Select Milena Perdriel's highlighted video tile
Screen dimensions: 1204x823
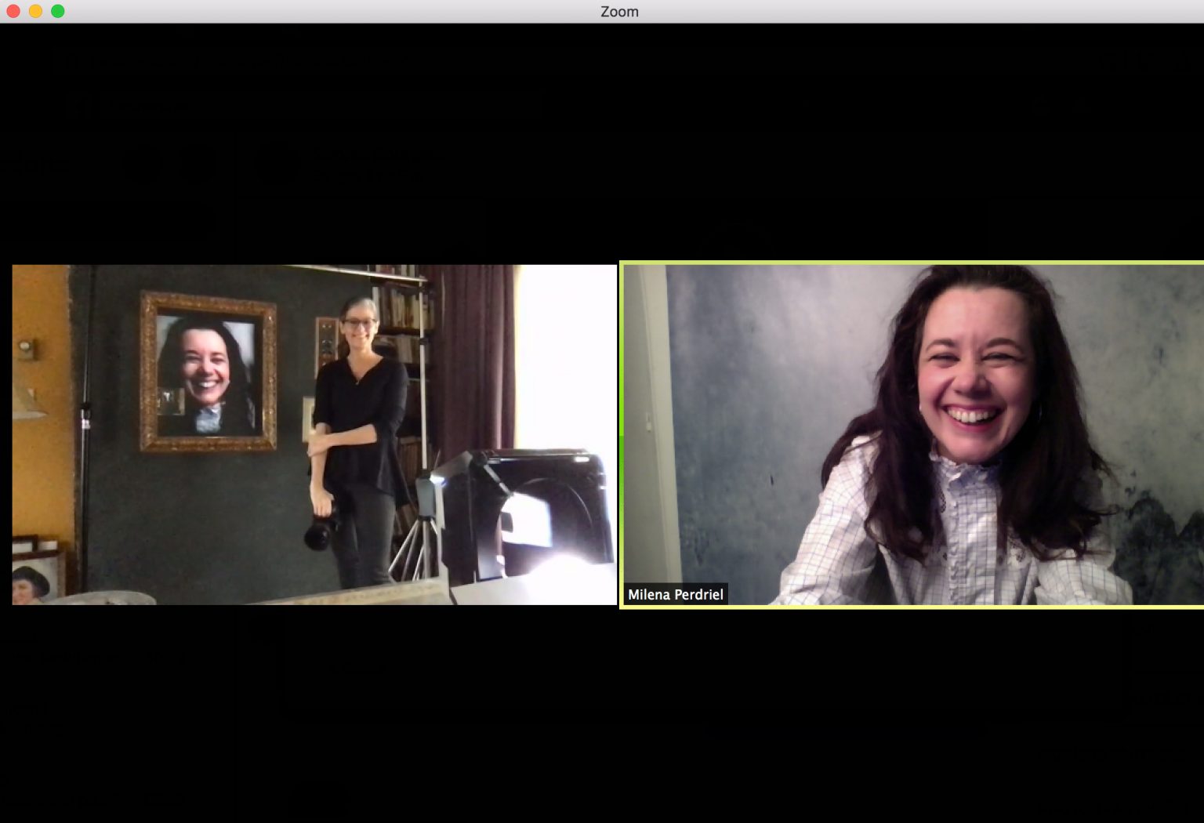click(912, 435)
